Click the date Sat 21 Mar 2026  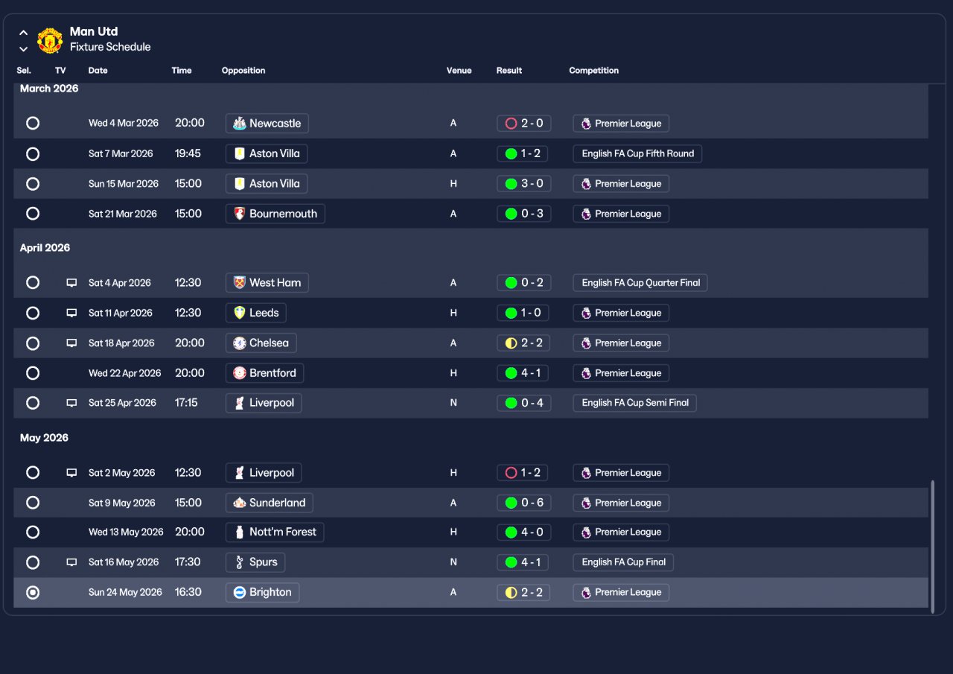pyautogui.click(x=123, y=214)
